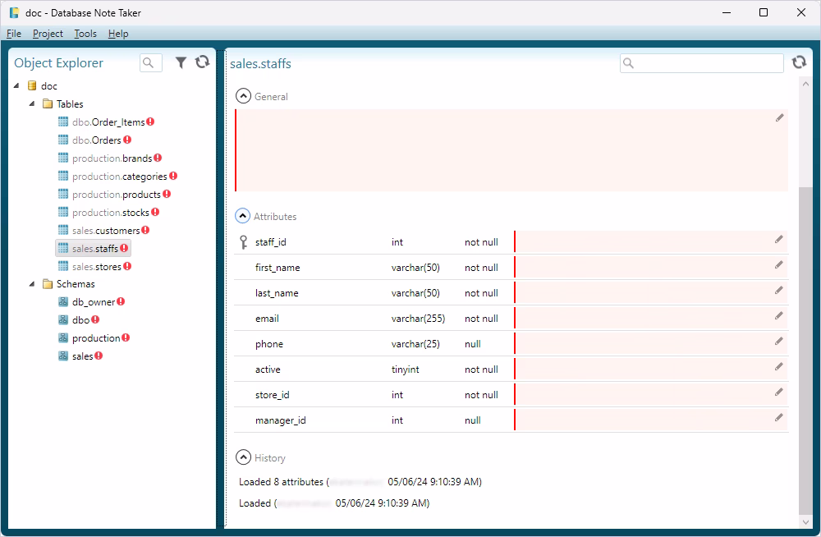Edit the store_id note pencil
This screenshot has height=537, width=821.
[x=779, y=392]
